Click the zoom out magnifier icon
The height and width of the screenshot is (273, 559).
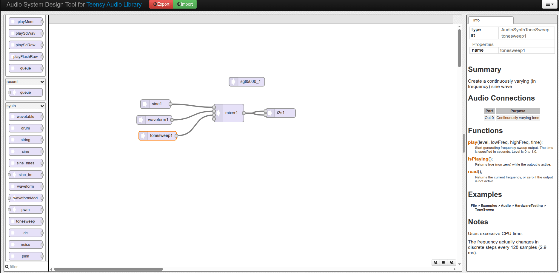436,263
